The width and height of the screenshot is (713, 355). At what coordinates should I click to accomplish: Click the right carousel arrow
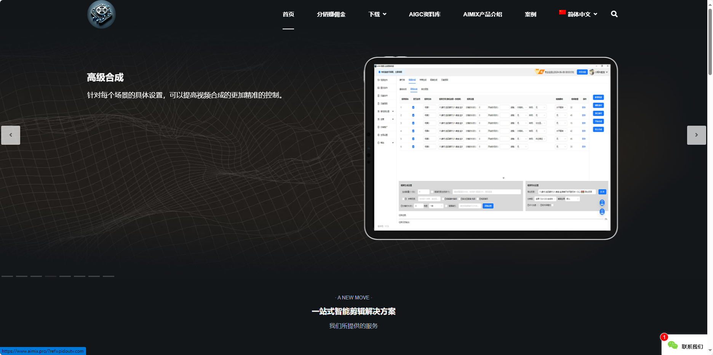[697, 135]
